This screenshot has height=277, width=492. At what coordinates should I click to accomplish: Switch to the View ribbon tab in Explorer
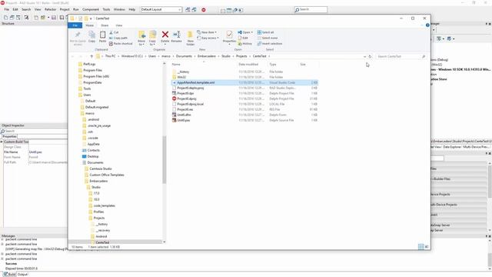(x=119, y=25)
